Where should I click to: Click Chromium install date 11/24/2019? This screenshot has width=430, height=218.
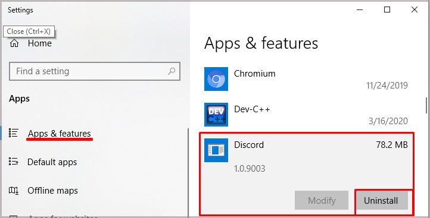click(x=387, y=86)
